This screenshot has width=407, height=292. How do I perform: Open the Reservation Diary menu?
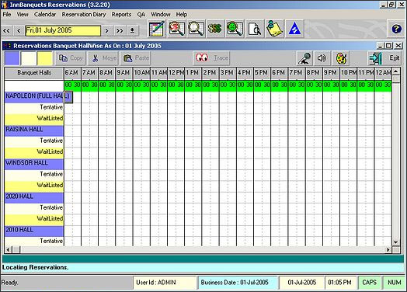point(84,15)
